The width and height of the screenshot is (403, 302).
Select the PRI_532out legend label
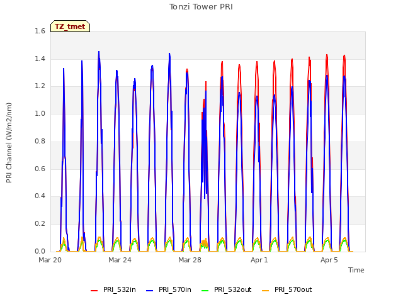(233, 289)
